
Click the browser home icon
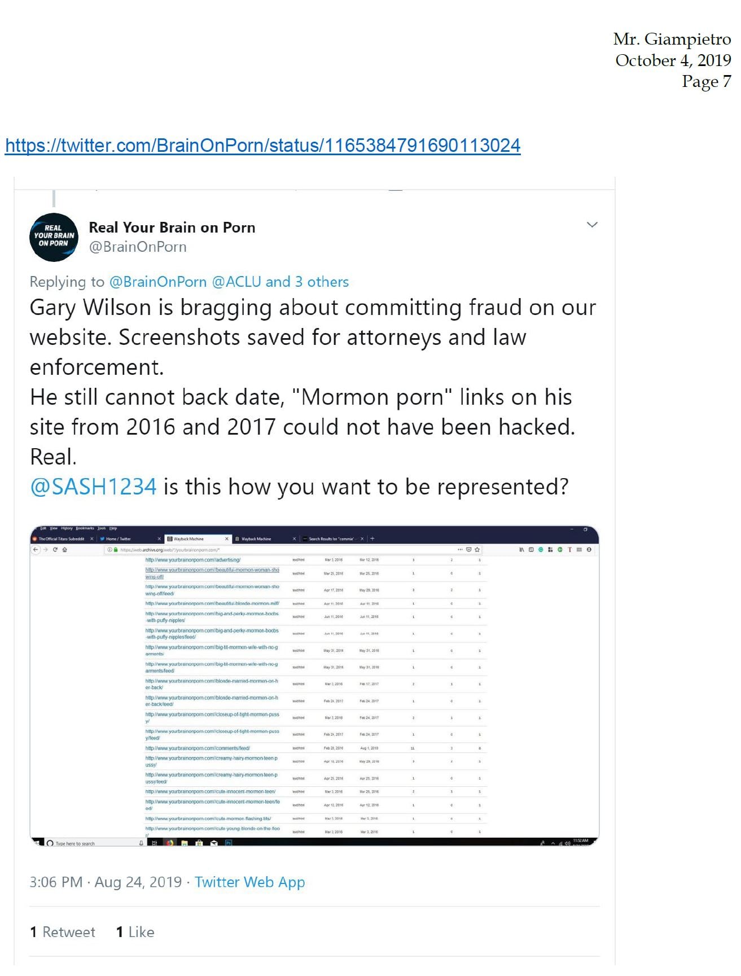pos(65,549)
